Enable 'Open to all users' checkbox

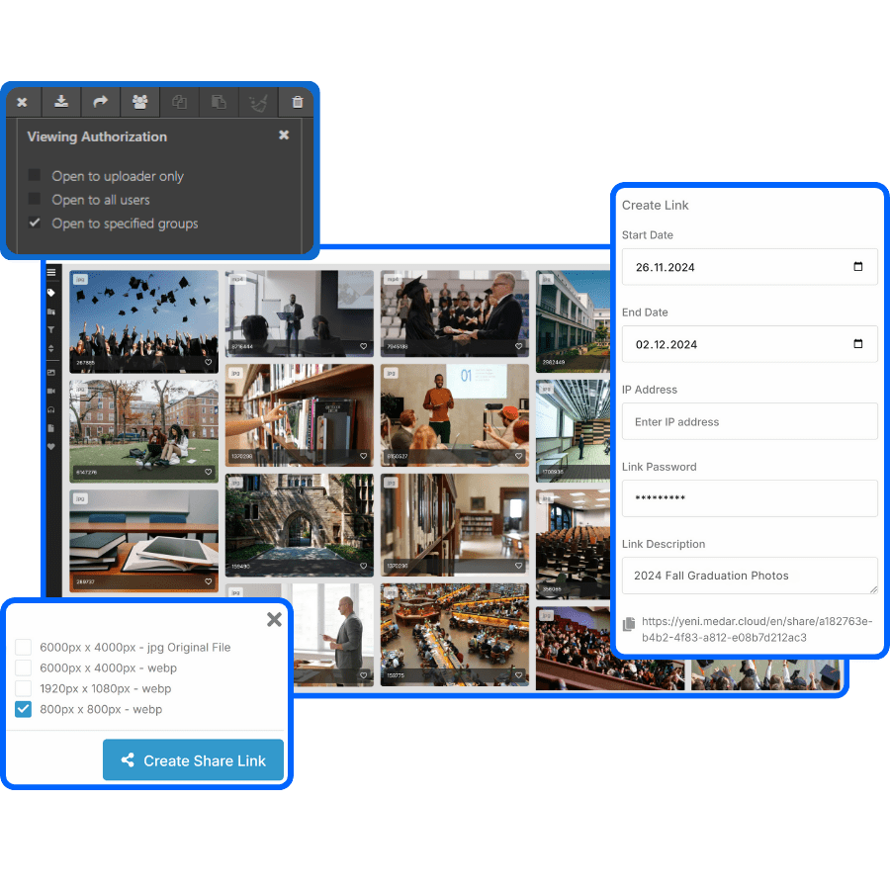click(35, 200)
